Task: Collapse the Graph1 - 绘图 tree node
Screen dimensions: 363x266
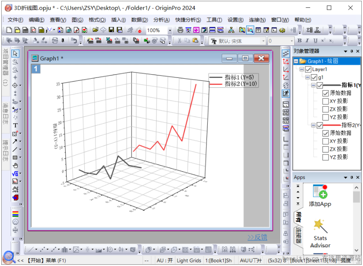Action: coord(296,61)
